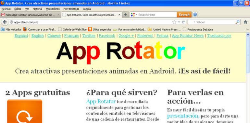Click the site identity globe icon
Image resolution: width=250 pixels, height=123 pixels.
click(11, 22)
